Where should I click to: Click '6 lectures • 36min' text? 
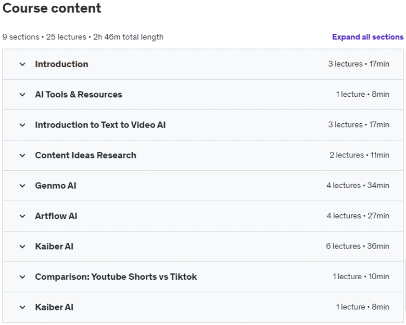358,246
